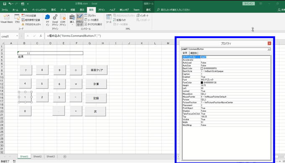Select the WordWrap property row
The image size is (285, 163).
coord(226,125)
